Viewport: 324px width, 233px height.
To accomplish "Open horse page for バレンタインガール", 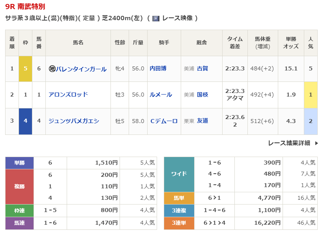I will click(81, 69).
